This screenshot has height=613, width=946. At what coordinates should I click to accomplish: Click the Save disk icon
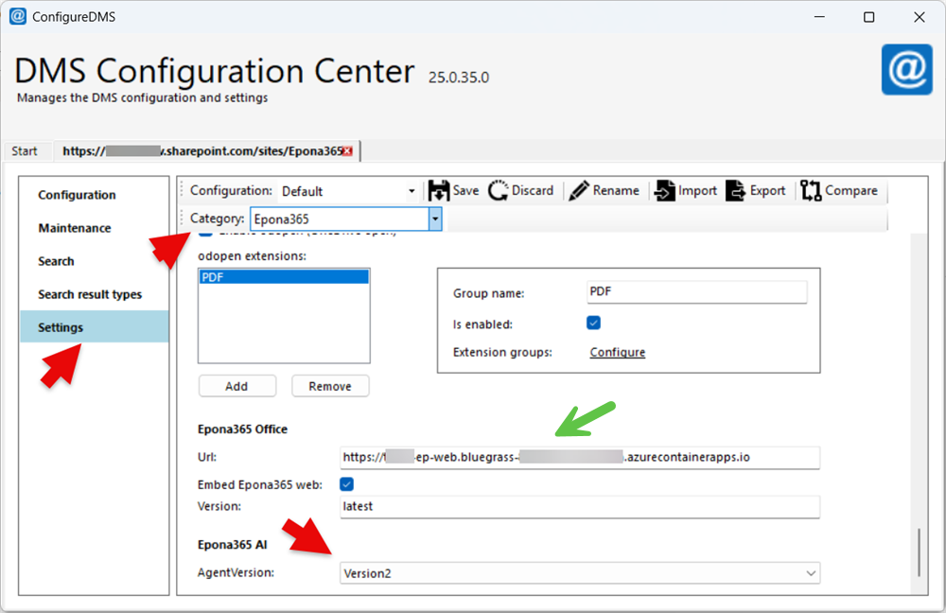pos(439,191)
